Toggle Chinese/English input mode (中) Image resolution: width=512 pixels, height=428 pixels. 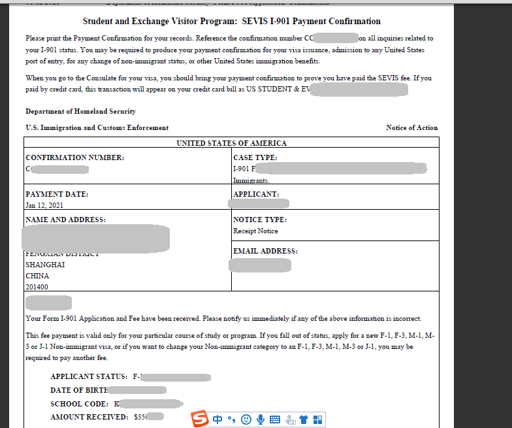pos(217,420)
